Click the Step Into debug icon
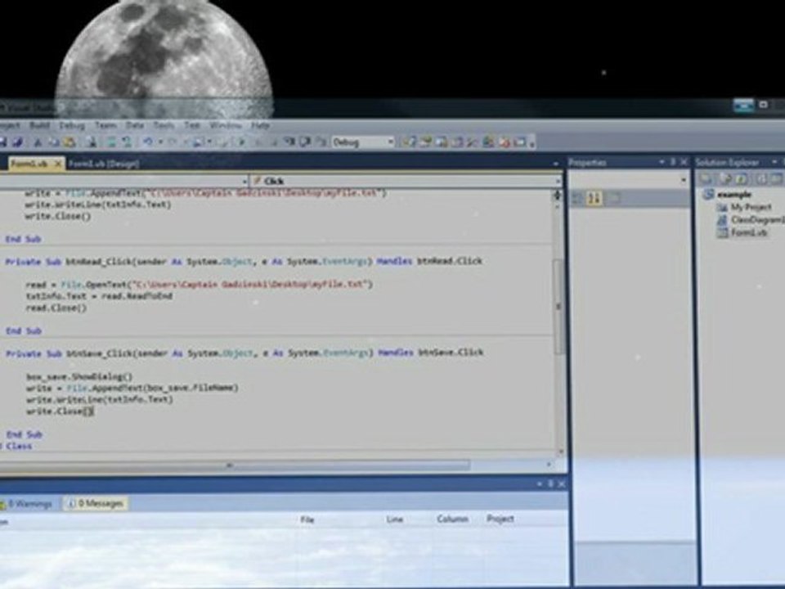The image size is (785, 589). 289,142
